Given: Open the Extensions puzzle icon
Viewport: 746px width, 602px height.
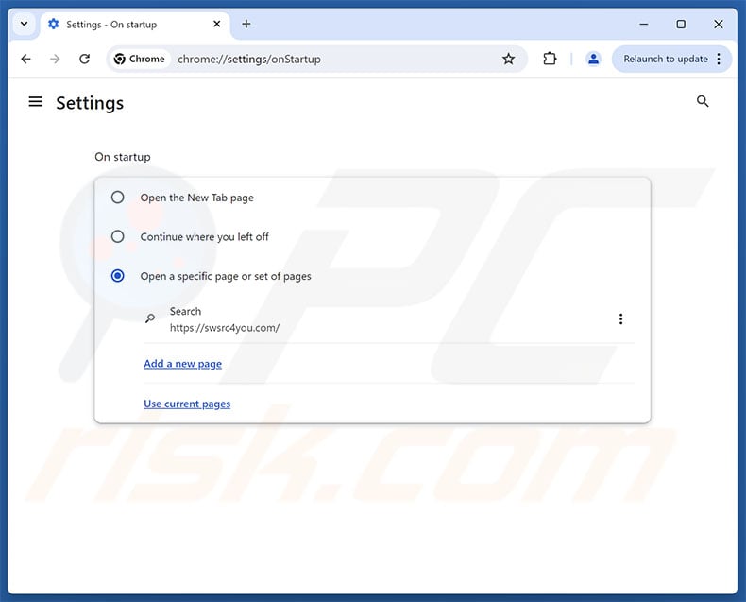Looking at the screenshot, I should tap(550, 59).
